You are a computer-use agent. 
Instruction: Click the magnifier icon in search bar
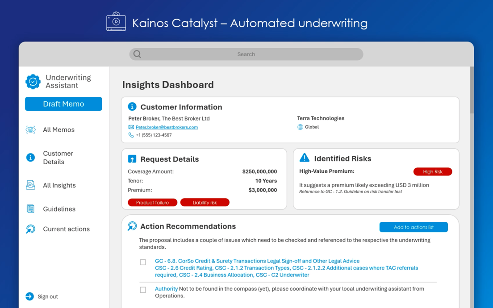tap(137, 54)
